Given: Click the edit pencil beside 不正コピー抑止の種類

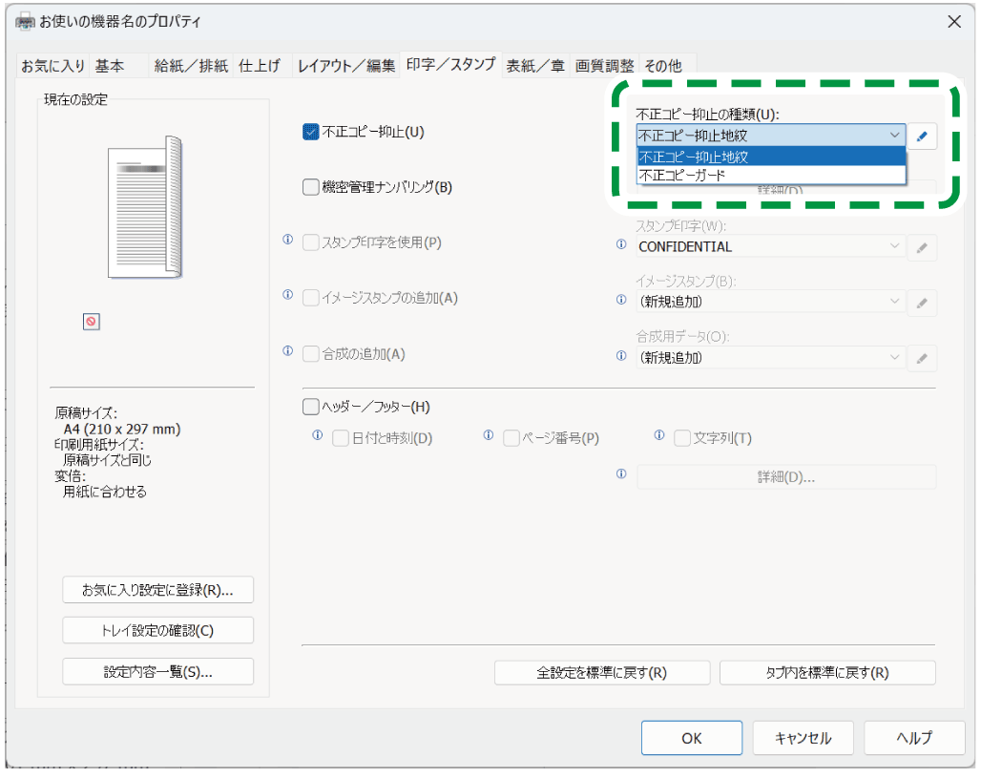Looking at the screenshot, I should (x=921, y=137).
